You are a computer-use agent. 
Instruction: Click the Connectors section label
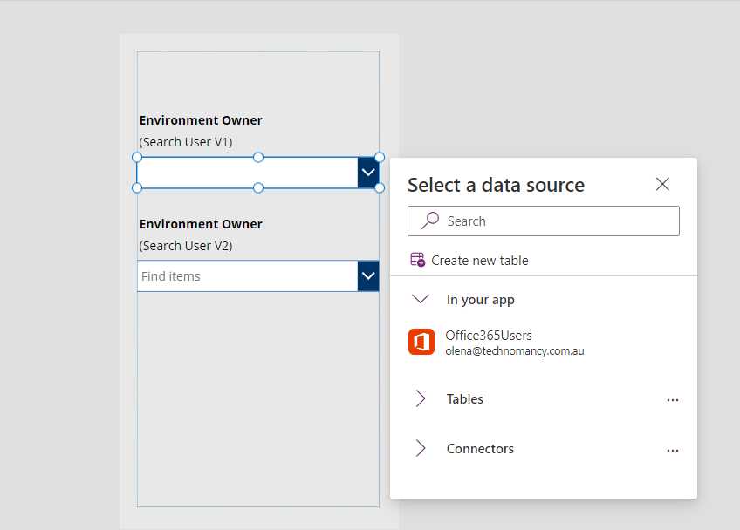[480, 449]
